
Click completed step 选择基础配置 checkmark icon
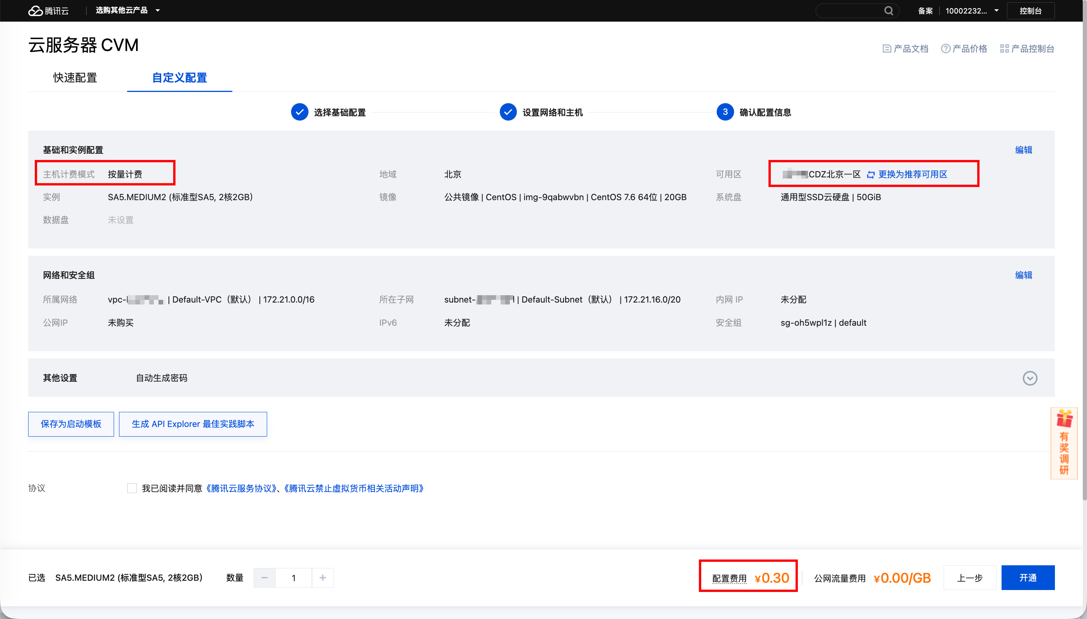pos(300,112)
